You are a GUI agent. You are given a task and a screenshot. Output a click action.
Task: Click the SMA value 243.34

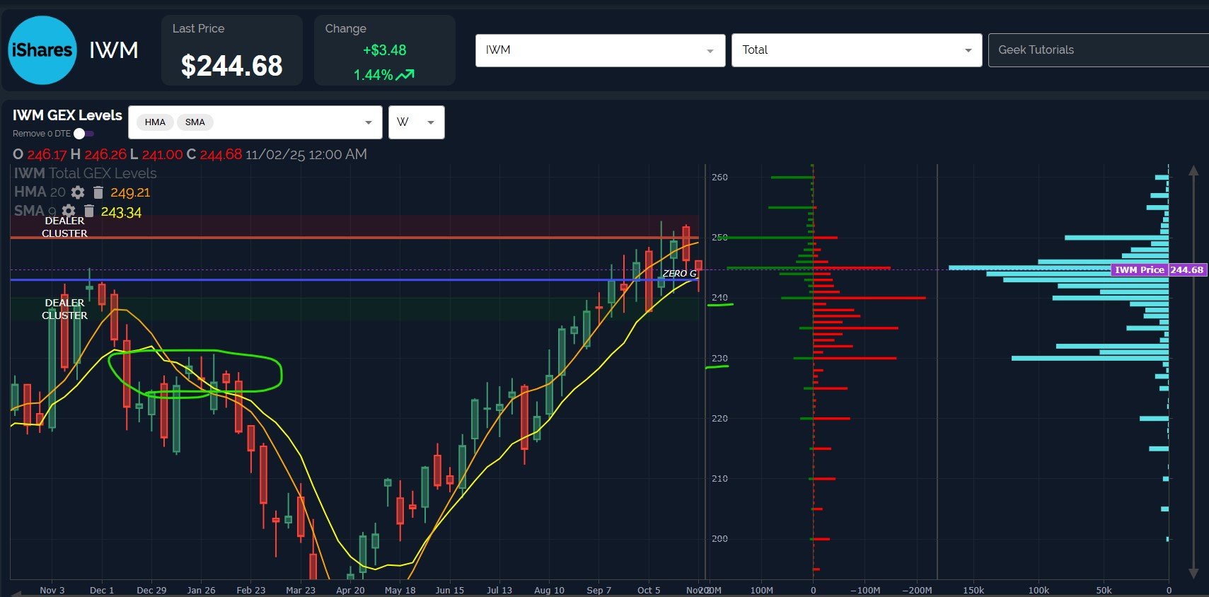tap(121, 212)
